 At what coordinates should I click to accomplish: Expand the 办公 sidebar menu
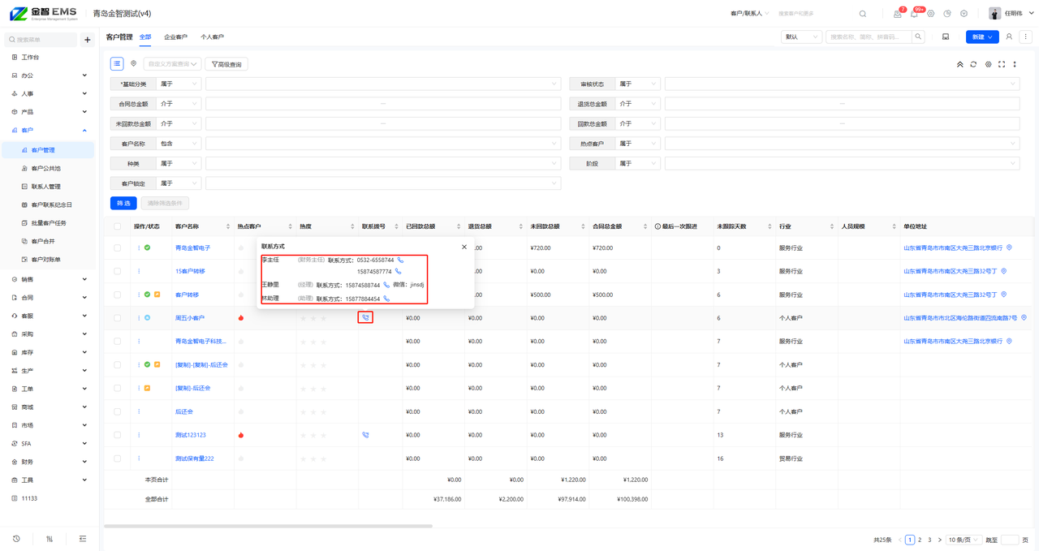coord(48,75)
